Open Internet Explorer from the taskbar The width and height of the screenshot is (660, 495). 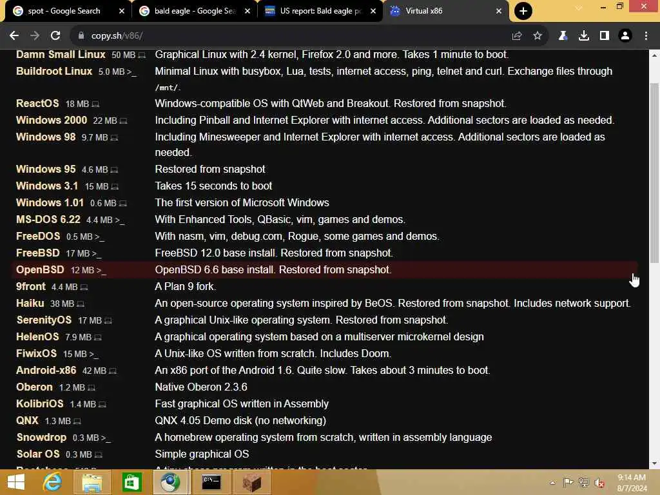click(52, 482)
